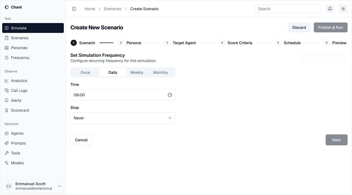This screenshot has width=352, height=195.
Task: Open notifications with the top bell icon
Action: (x=330, y=9)
